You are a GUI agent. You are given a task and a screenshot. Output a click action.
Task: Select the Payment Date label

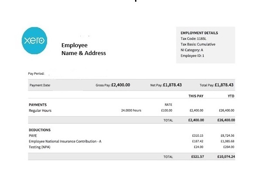[40, 85]
